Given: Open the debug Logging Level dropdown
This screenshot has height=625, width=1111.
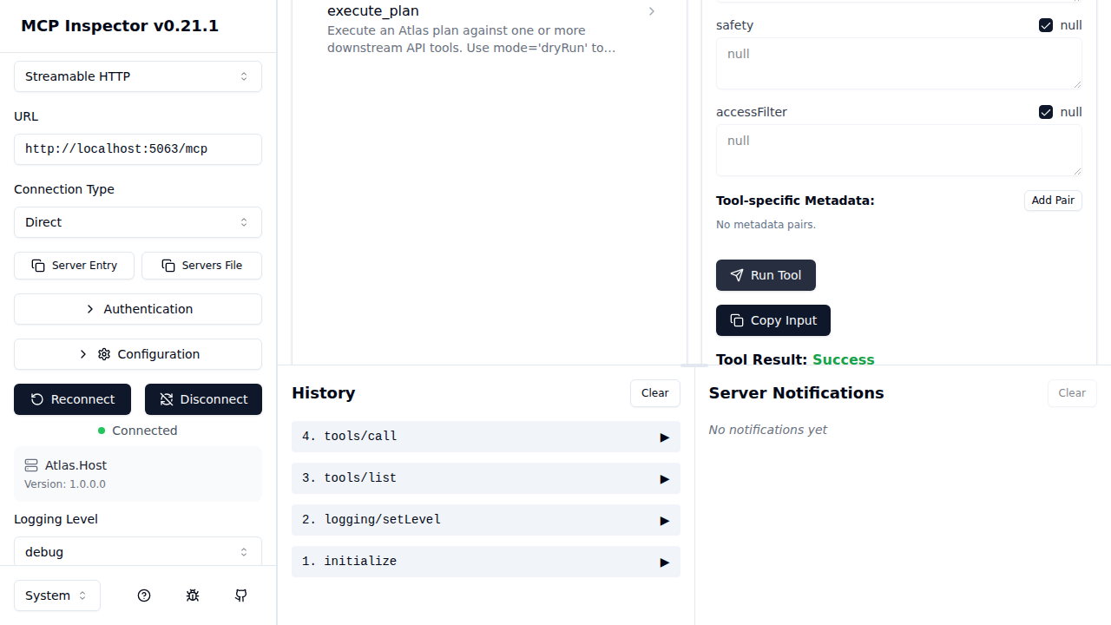Looking at the screenshot, I should (x=137, y=552).
